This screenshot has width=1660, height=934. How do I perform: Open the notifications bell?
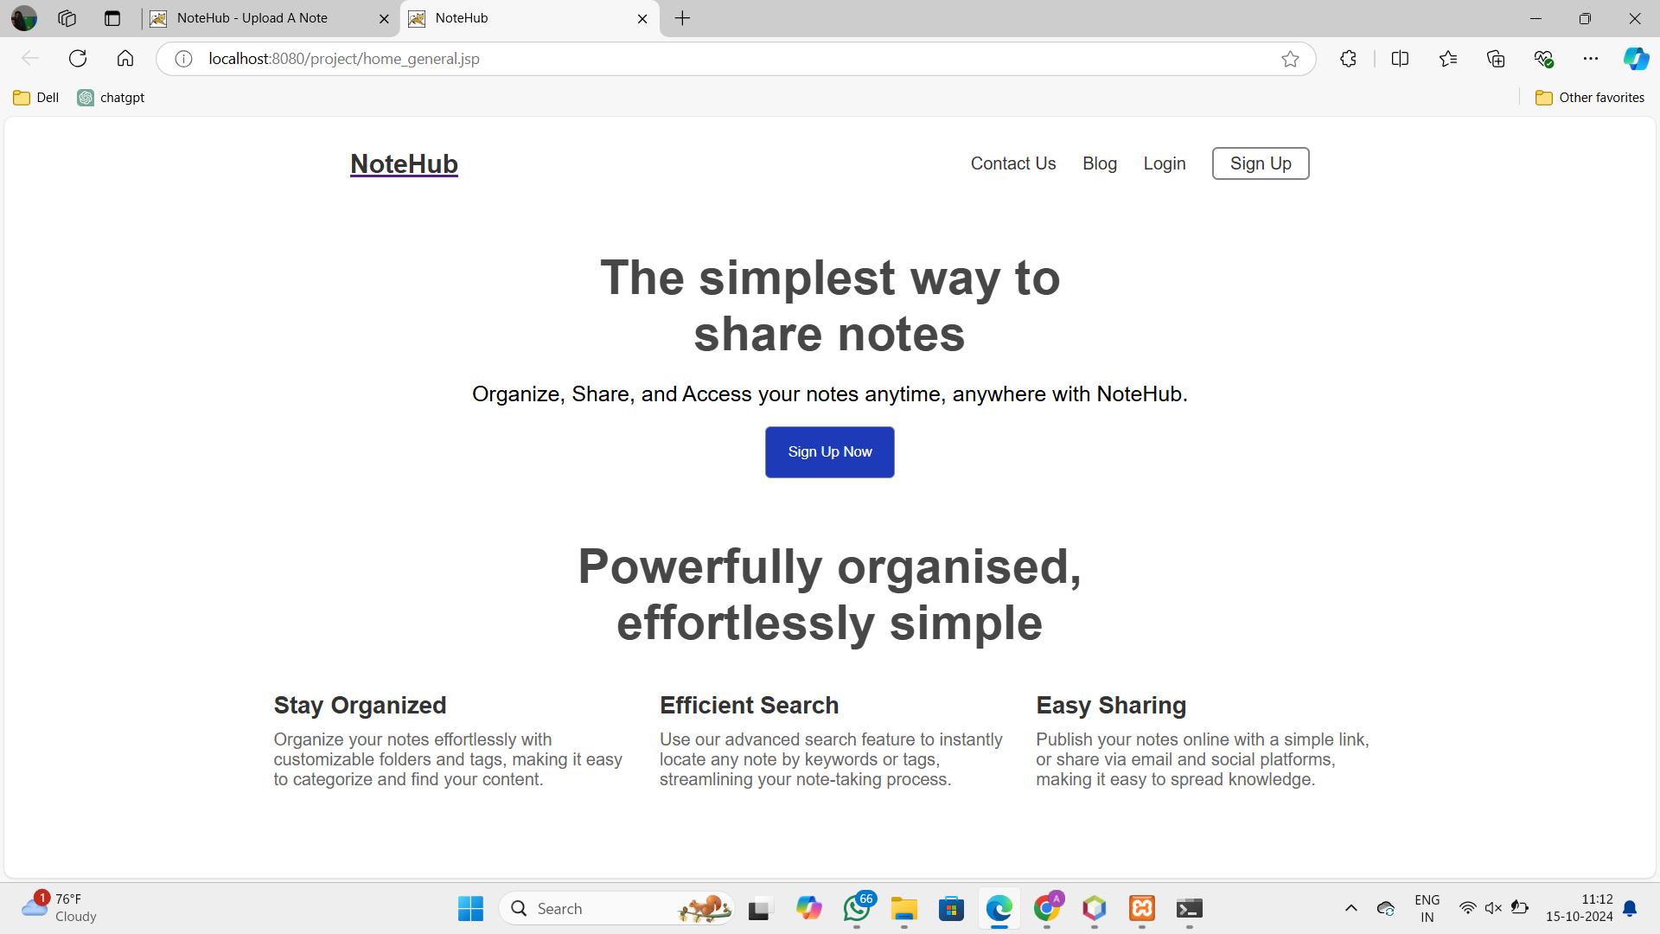(x=1630, y=909)
